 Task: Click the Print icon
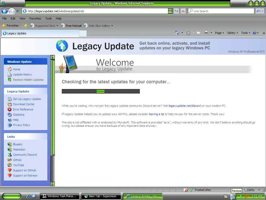(206, 33)
